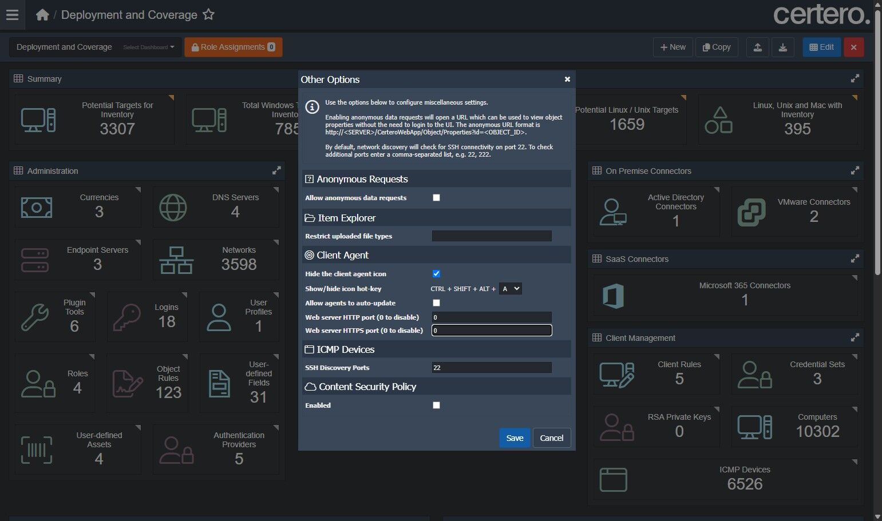Click the SSH Discovery Ports field
The image size is (882, 521).
tap(491, 368)
